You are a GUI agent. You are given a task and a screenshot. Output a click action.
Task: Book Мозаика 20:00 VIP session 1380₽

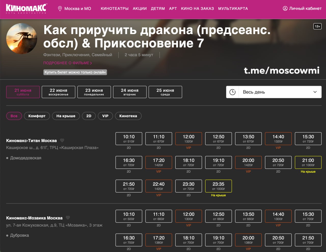point(248,240)
